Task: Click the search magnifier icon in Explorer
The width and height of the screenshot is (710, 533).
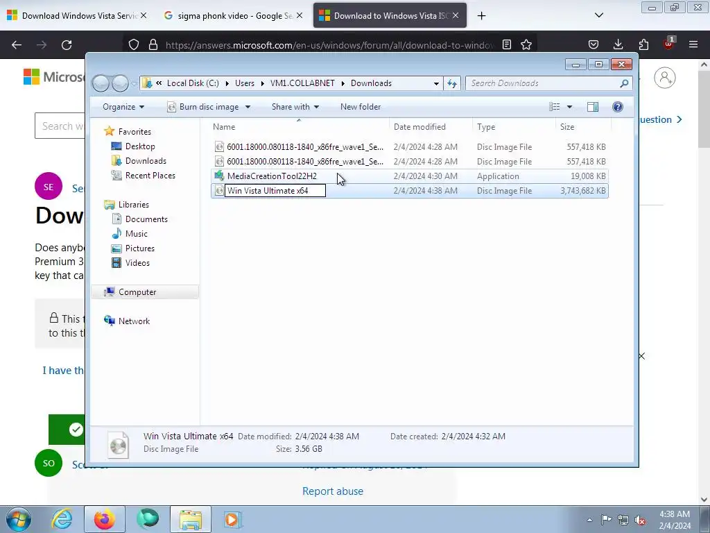Action: click(x=624, y=83)
